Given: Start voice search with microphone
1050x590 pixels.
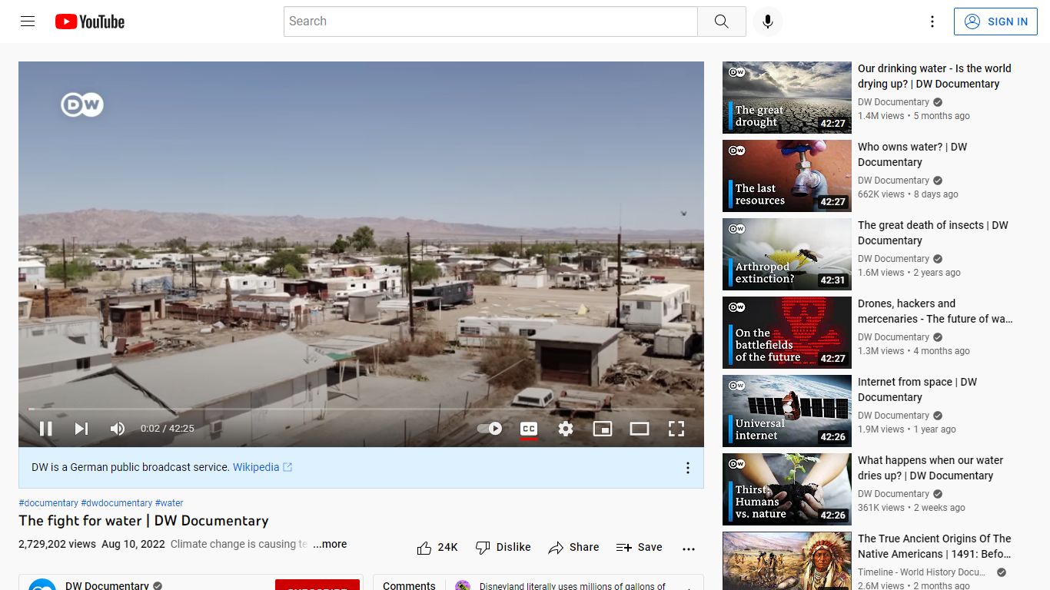Looking at the screenshot, I should 767,22.
